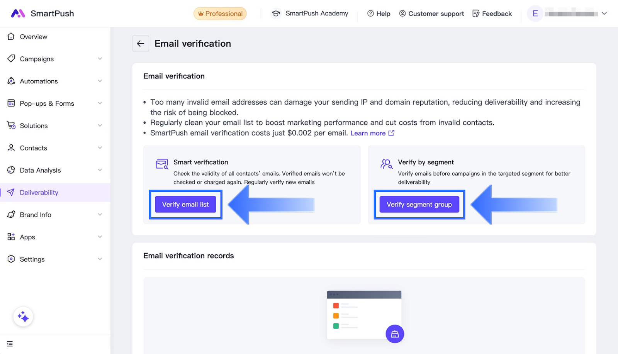
Task: Follow the Learn more link
Action: tap(368, 133)
